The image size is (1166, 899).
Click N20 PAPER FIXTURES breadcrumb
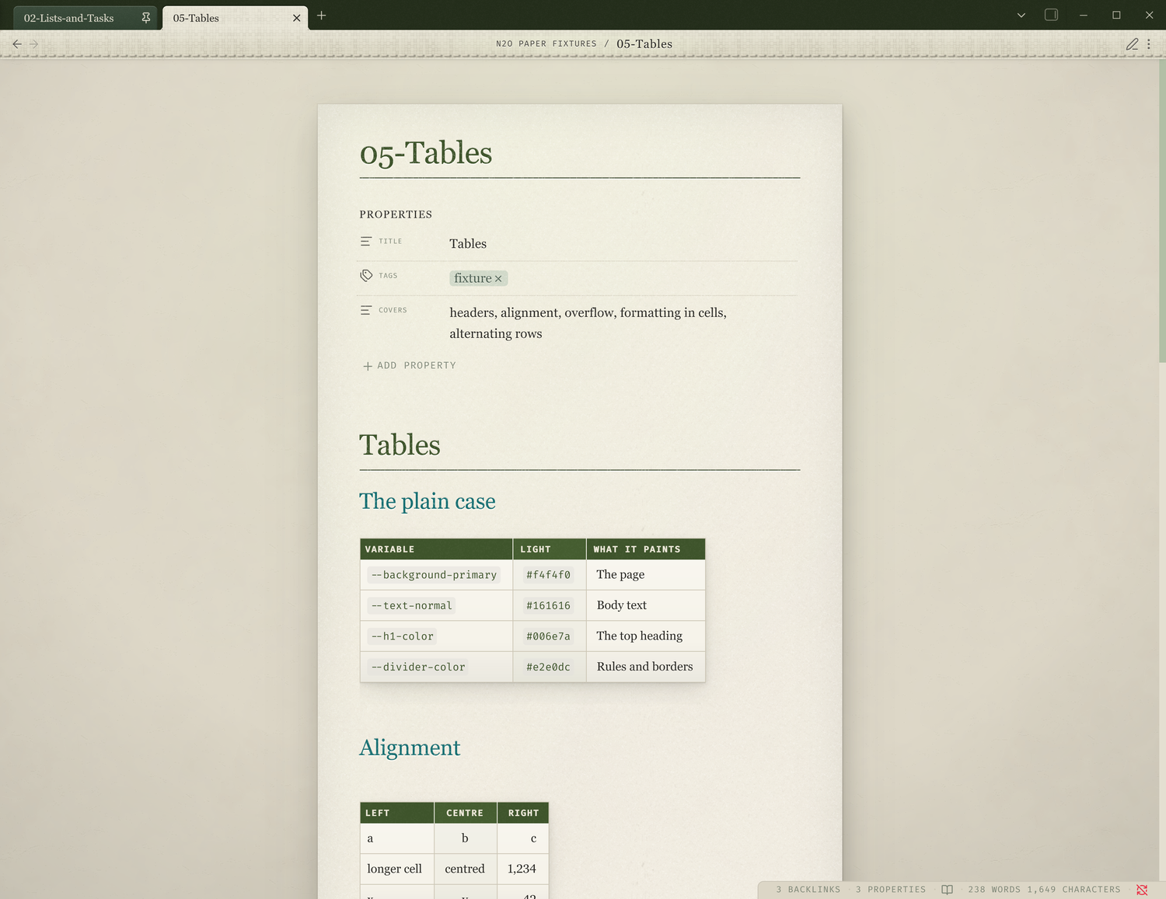click(x=546, y=44)
